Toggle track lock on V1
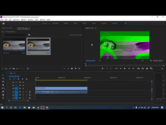Image resolution: width=166 pixels, height=125 pixels. point(13,88)
